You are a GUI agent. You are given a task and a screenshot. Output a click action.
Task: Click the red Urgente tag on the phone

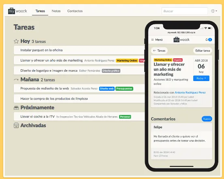click(x=178, y=60)
